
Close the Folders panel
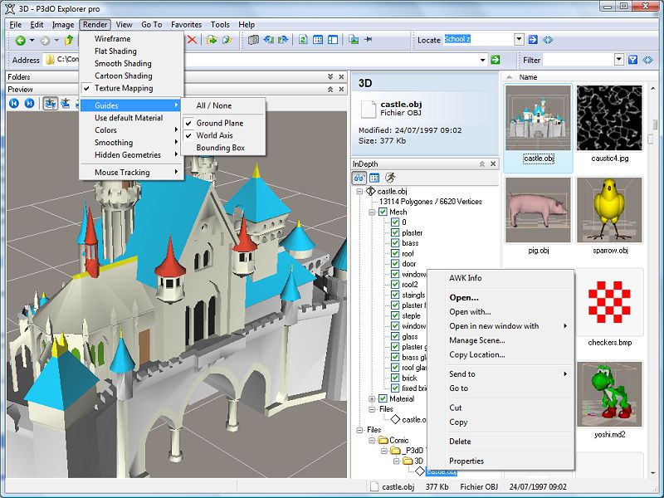(x=341, y=76)
